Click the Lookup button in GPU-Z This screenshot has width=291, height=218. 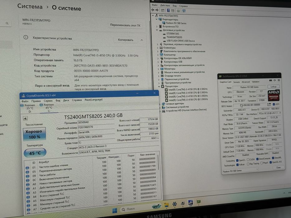[x=273, y=87]
